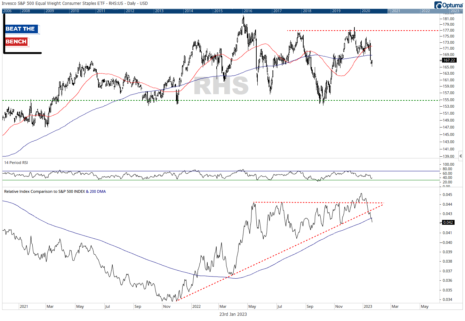
Task: Select the 14 Period RSI label
Action: 16,163
